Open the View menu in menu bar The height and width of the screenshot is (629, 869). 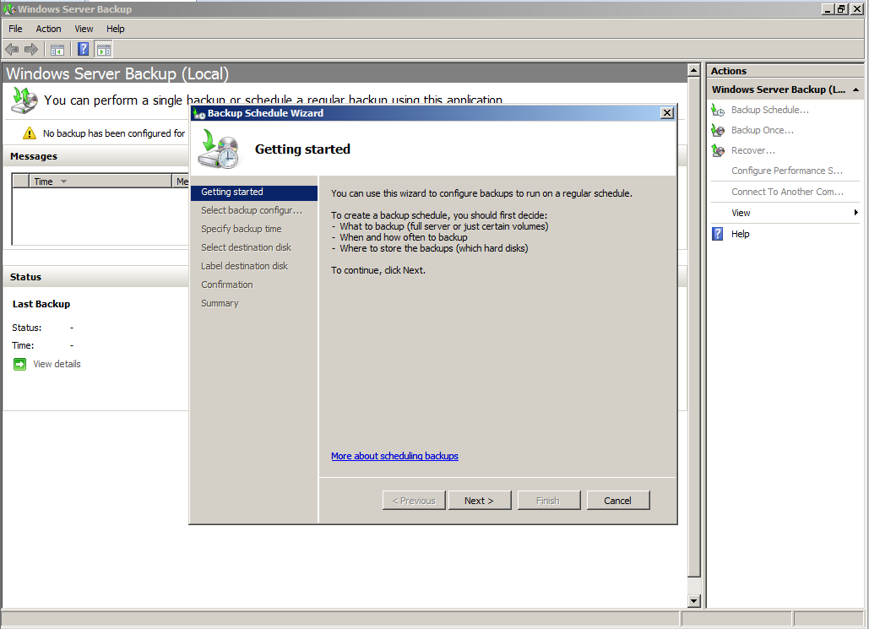coord(84,29)
